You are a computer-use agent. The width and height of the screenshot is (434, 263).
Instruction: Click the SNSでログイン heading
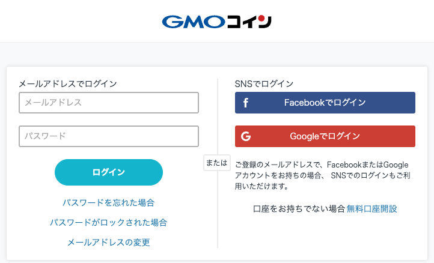click(264, 83)
